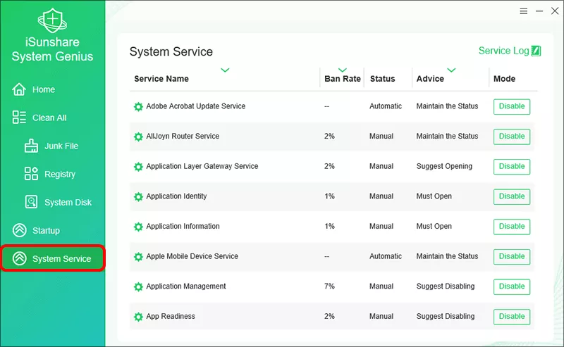Click gear icon for Adobe Acrobat Update Service
Image resolution: width=564 pixels, height=347 pixels.
click(138, 106)
